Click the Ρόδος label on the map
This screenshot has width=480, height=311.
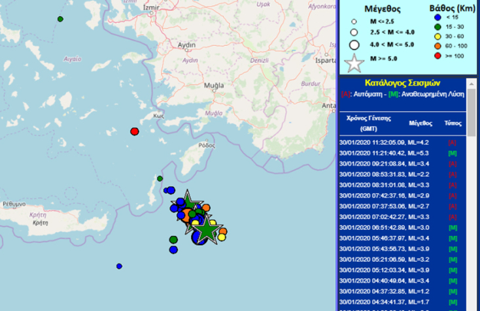click(x=207, y=145)
